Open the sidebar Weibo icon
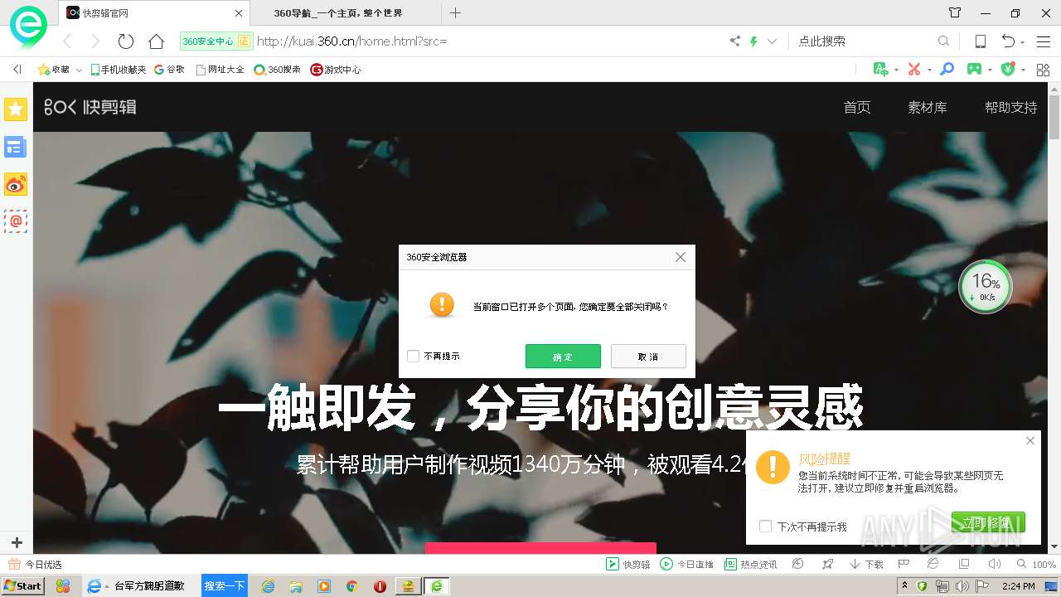The image size is (1061, 597). 16,184
